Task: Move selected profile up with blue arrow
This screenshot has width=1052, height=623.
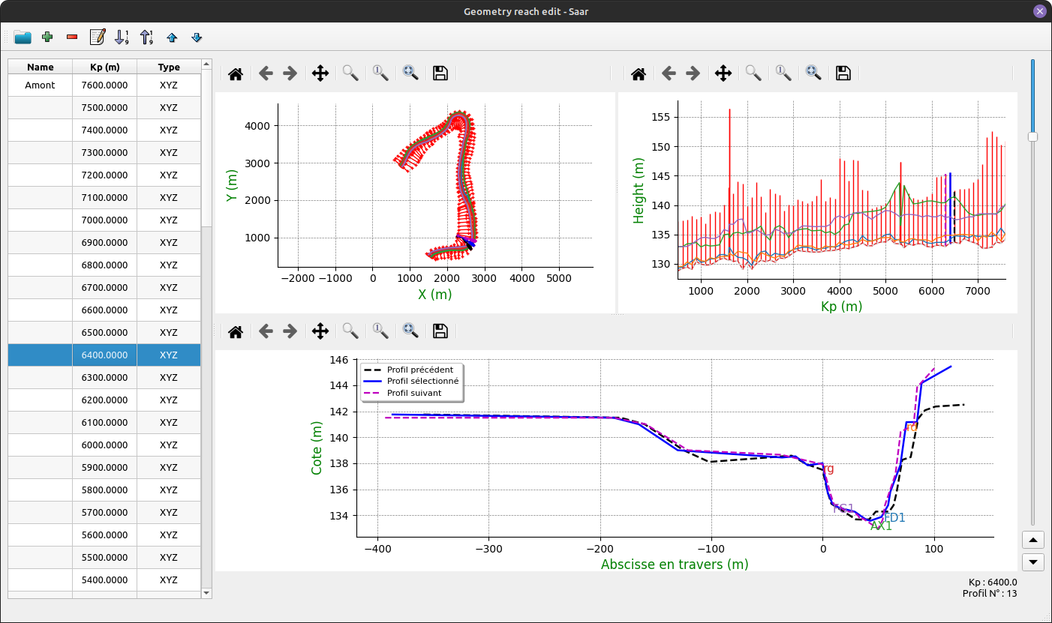Action: click(172, 37)
